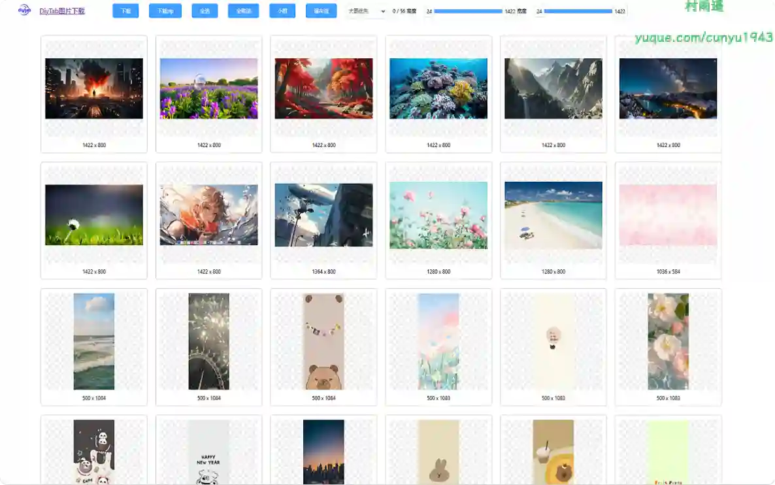Image resolution: width=775 pixels, height=485 pixels.
Task: Choose the tropical beach 1280 x 800 thumbnail
Action: click(x=553, y=215)
